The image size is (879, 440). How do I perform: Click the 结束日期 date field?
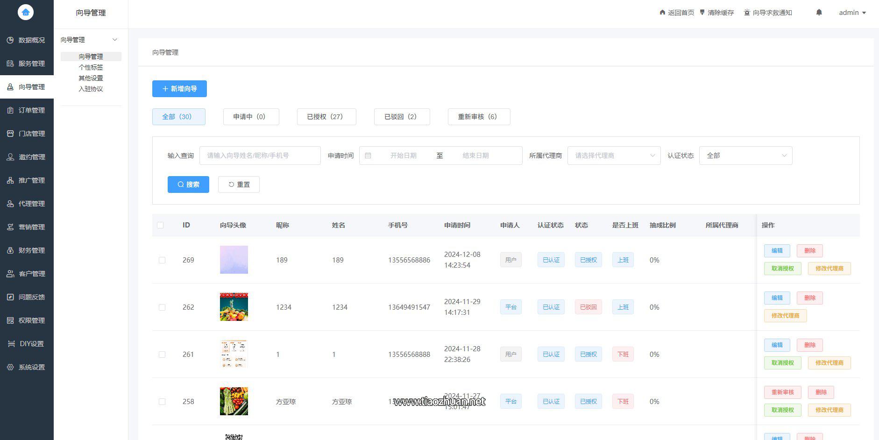(475, 156)
